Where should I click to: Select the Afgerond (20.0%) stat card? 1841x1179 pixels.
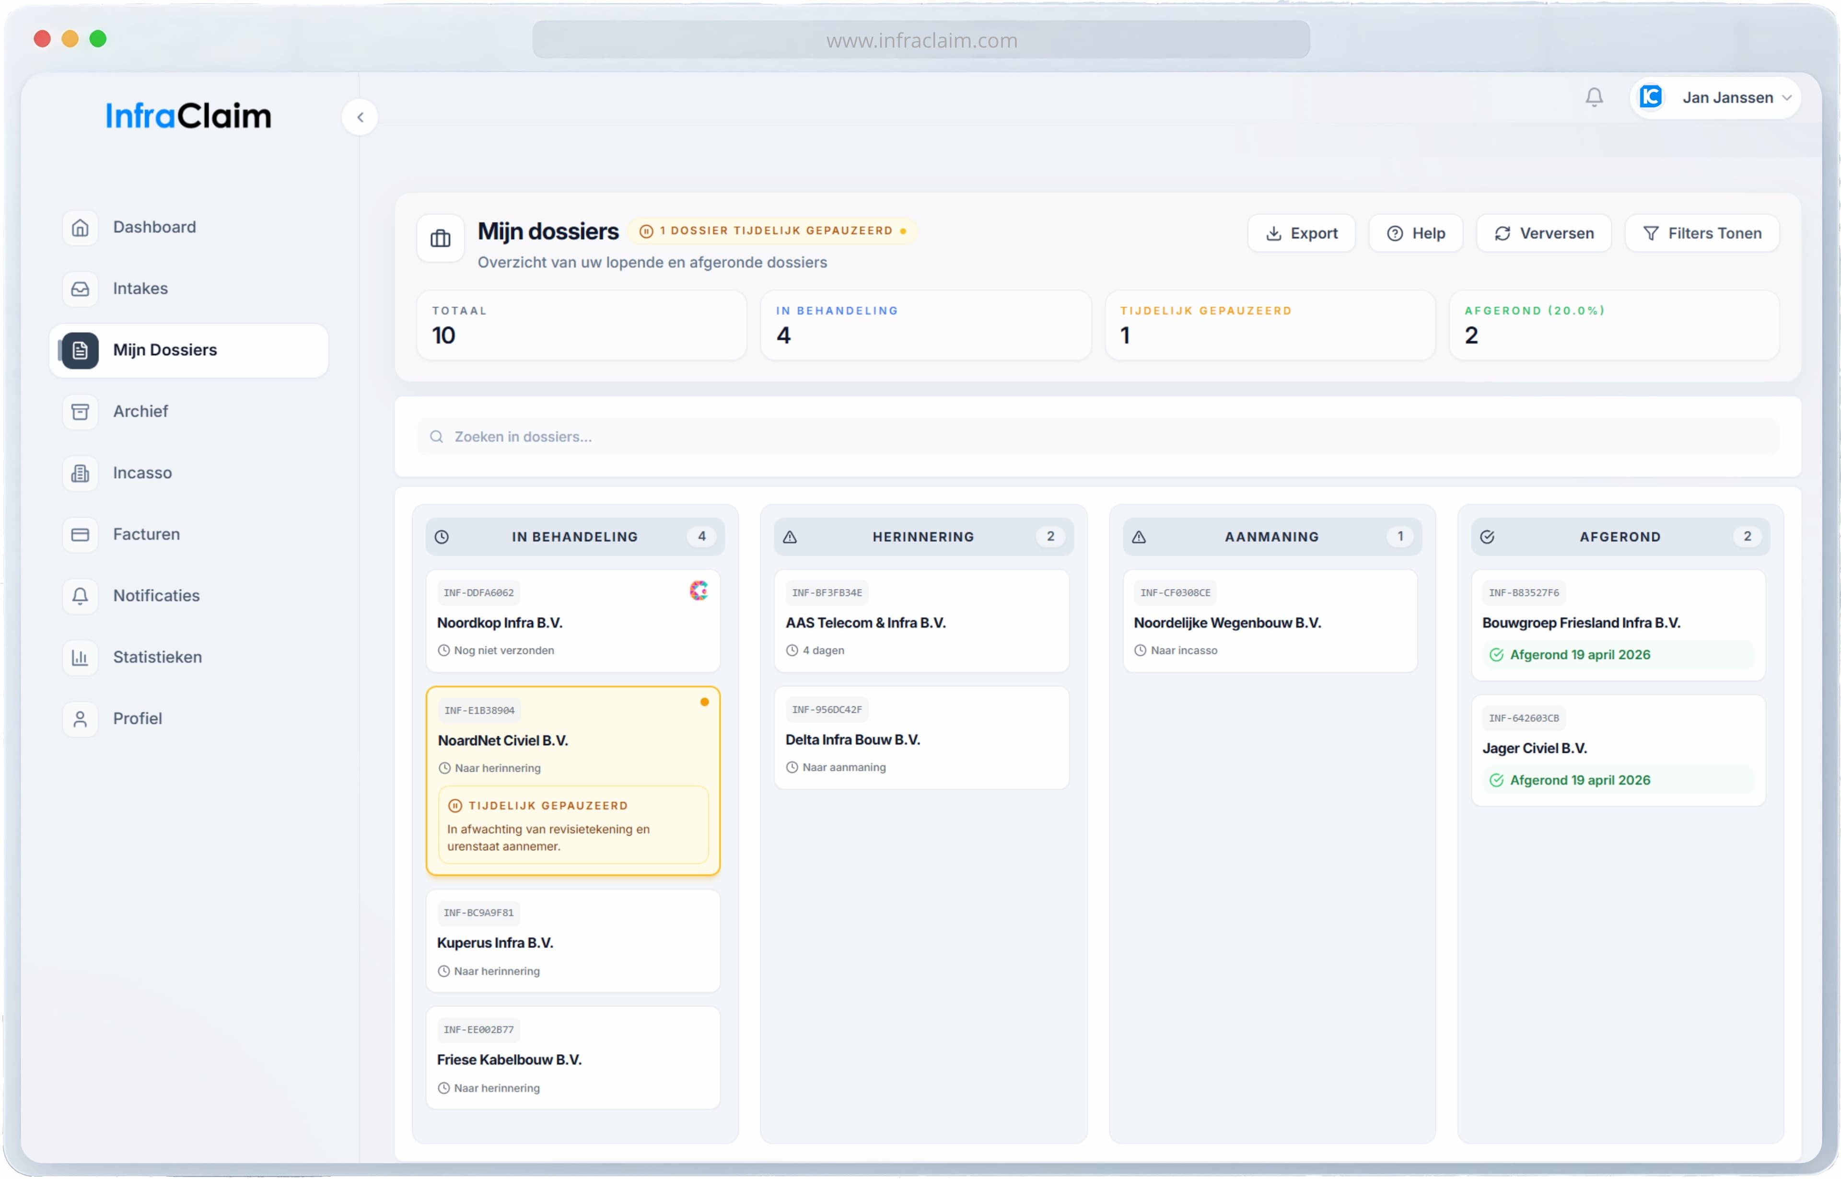pos(1614,325)
